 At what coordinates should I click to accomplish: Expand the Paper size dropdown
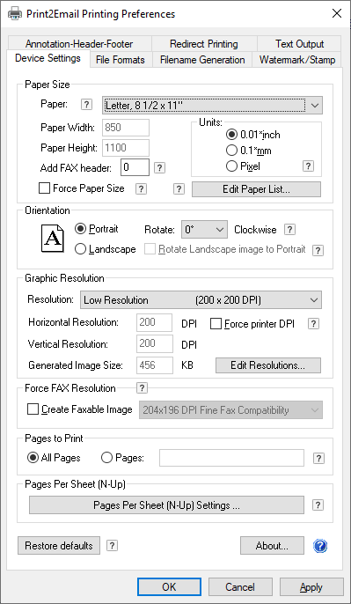point(213,105)
